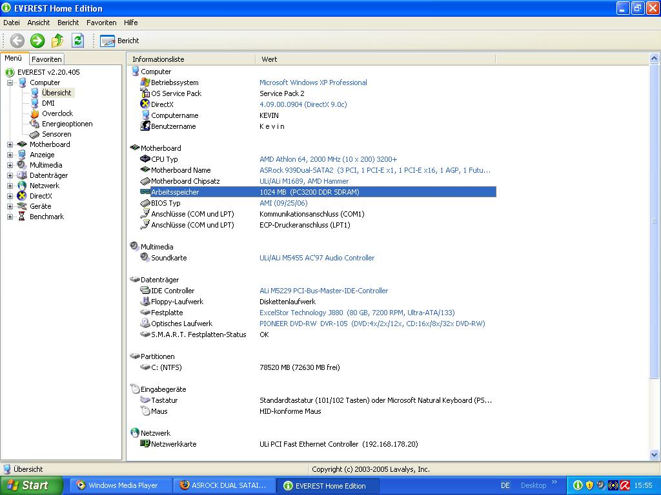Expand the Netzwerk tree node
The width and height of the screenshot is (661, 495).
tap(10, 186)
